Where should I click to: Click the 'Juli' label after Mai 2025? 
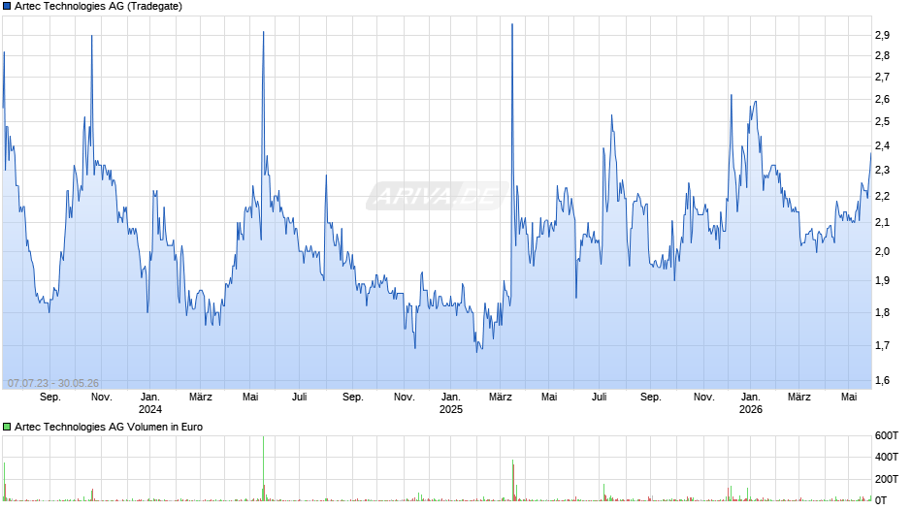599,398
